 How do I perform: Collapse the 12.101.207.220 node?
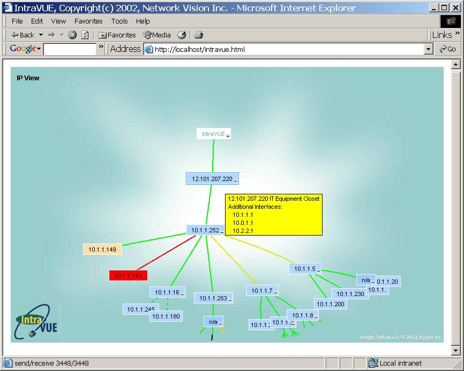[x=236, y=180]
